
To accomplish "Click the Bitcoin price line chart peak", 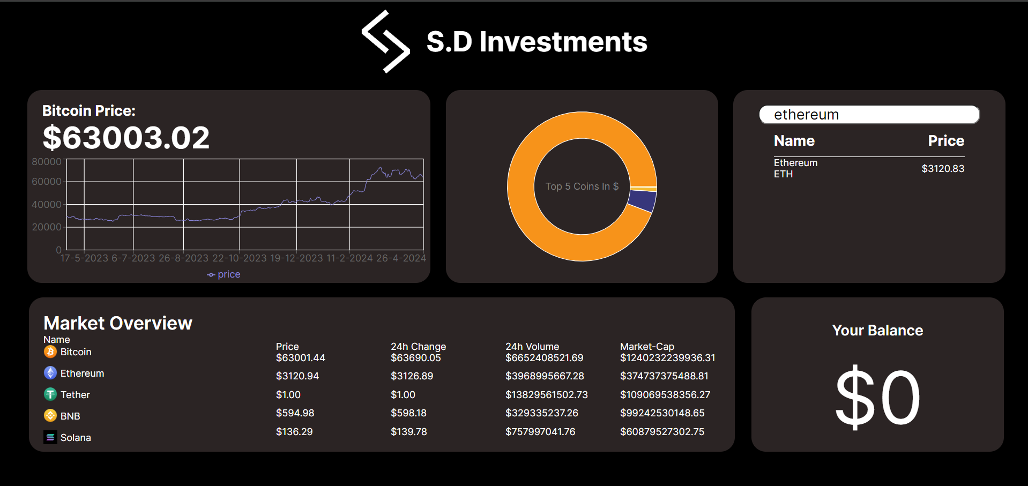I will tap(381, 168).
